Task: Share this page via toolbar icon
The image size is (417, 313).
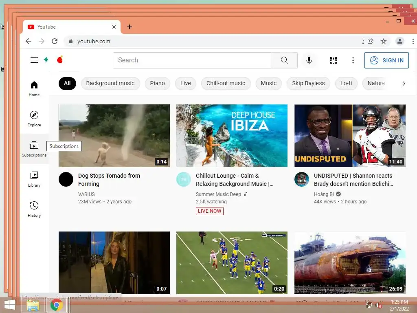Action: (371, 41)
